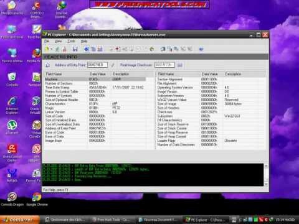The image size is (299, 224).
Task: Switch to Nouveau Document taskbar button
Action: tap(159, 220)
